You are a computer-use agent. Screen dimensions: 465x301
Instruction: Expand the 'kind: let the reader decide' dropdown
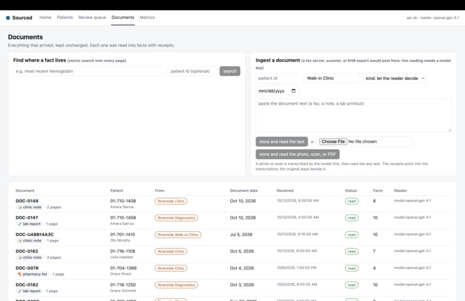tap(393, 78)
